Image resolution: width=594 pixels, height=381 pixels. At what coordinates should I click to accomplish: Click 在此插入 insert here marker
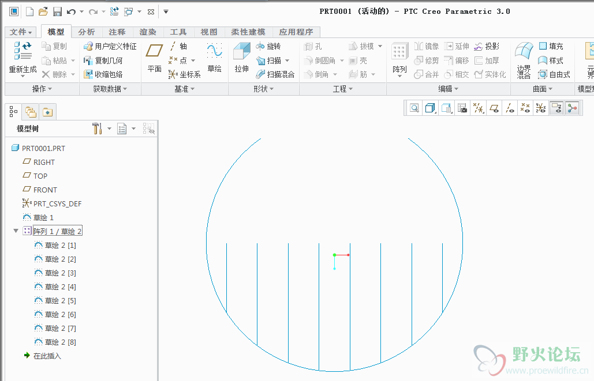42,356
